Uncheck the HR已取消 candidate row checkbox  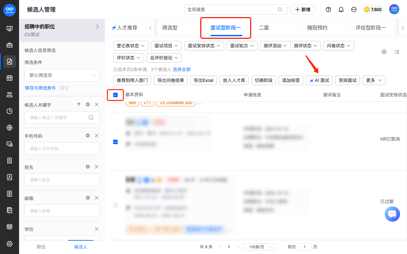115,142
